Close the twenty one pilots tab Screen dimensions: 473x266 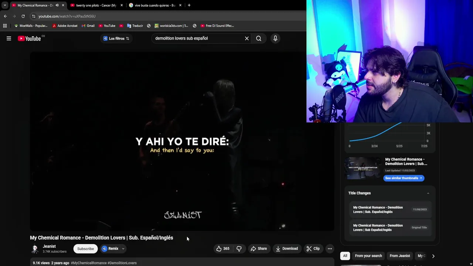122,5
